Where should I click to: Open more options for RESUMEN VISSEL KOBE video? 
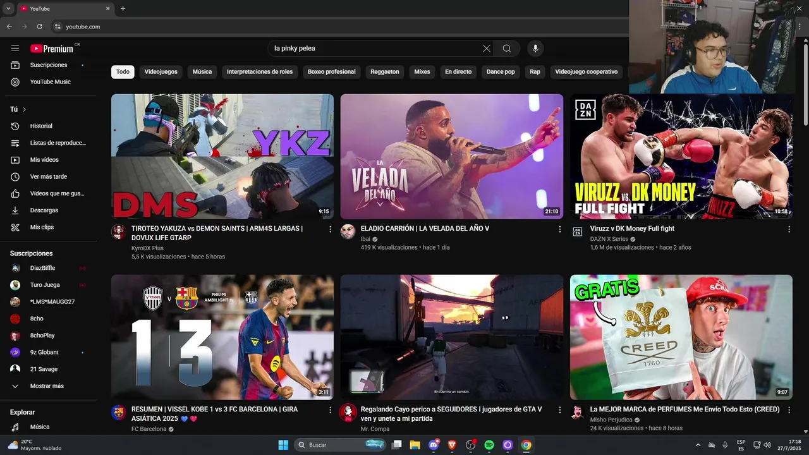(x=330, y=410)
